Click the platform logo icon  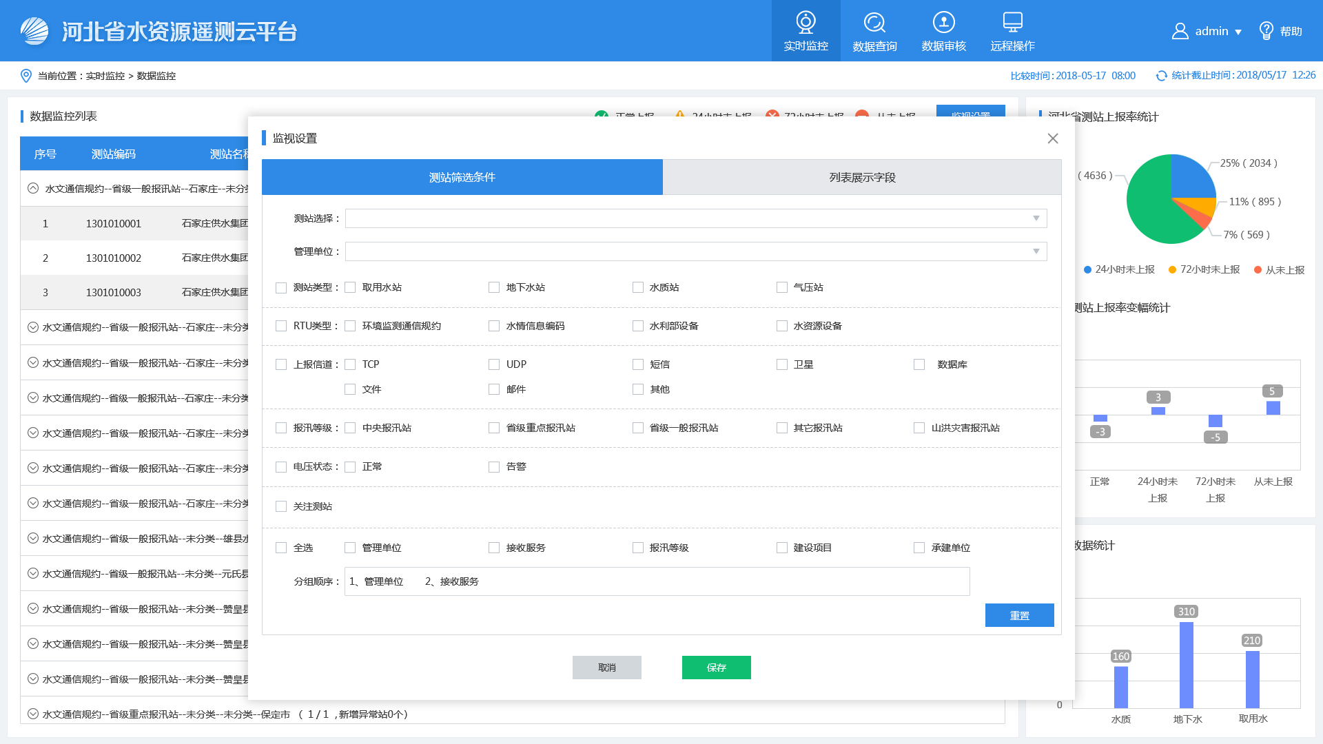coord(34,31)
